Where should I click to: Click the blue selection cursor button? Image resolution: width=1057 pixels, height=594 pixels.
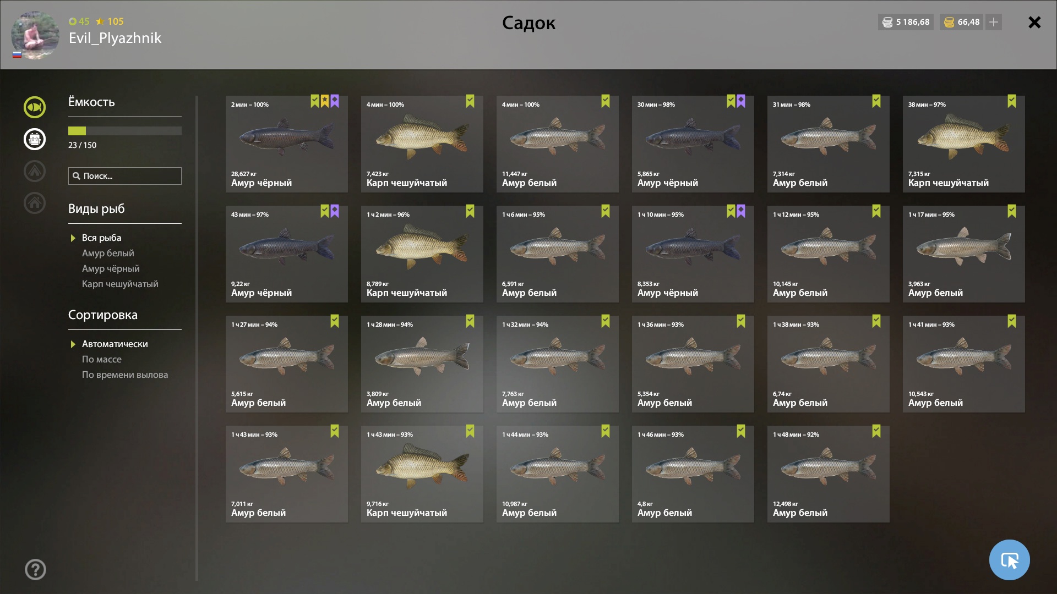click(1009, 560)
